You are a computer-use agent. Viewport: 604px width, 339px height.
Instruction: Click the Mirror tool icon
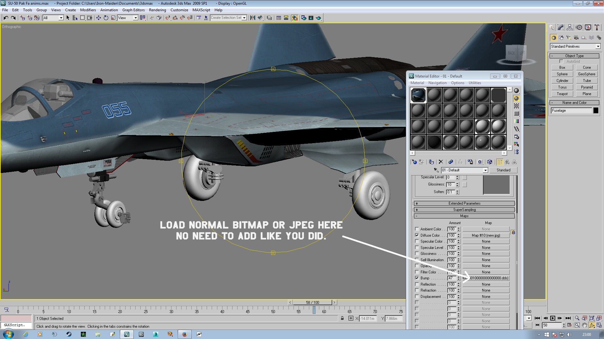(253, 18)
